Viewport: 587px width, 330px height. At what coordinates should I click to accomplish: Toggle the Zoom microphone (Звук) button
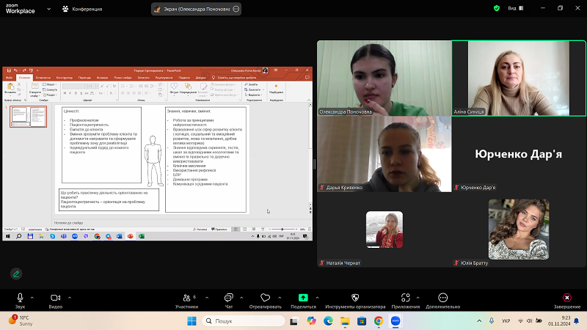pyautogui.click(x=21, y=301)
